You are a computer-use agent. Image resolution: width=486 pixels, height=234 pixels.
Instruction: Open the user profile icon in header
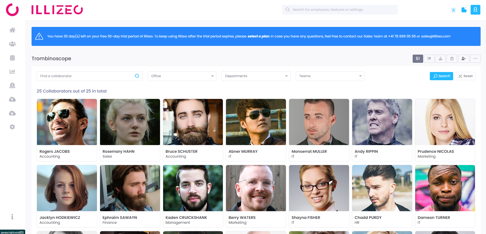point(475,10)
